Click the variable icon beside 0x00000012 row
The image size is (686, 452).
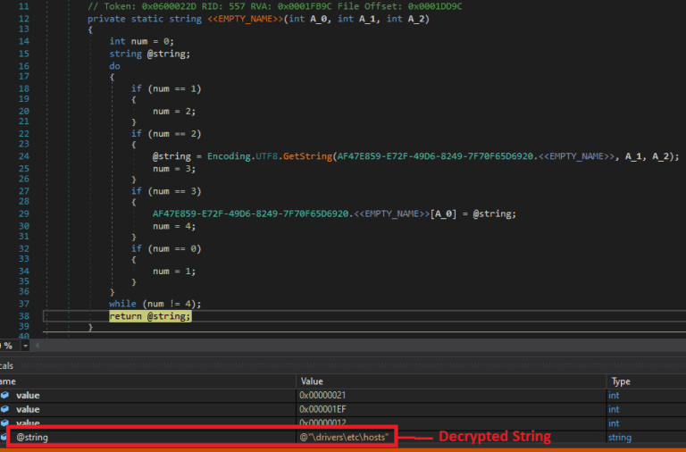[4, 423]
